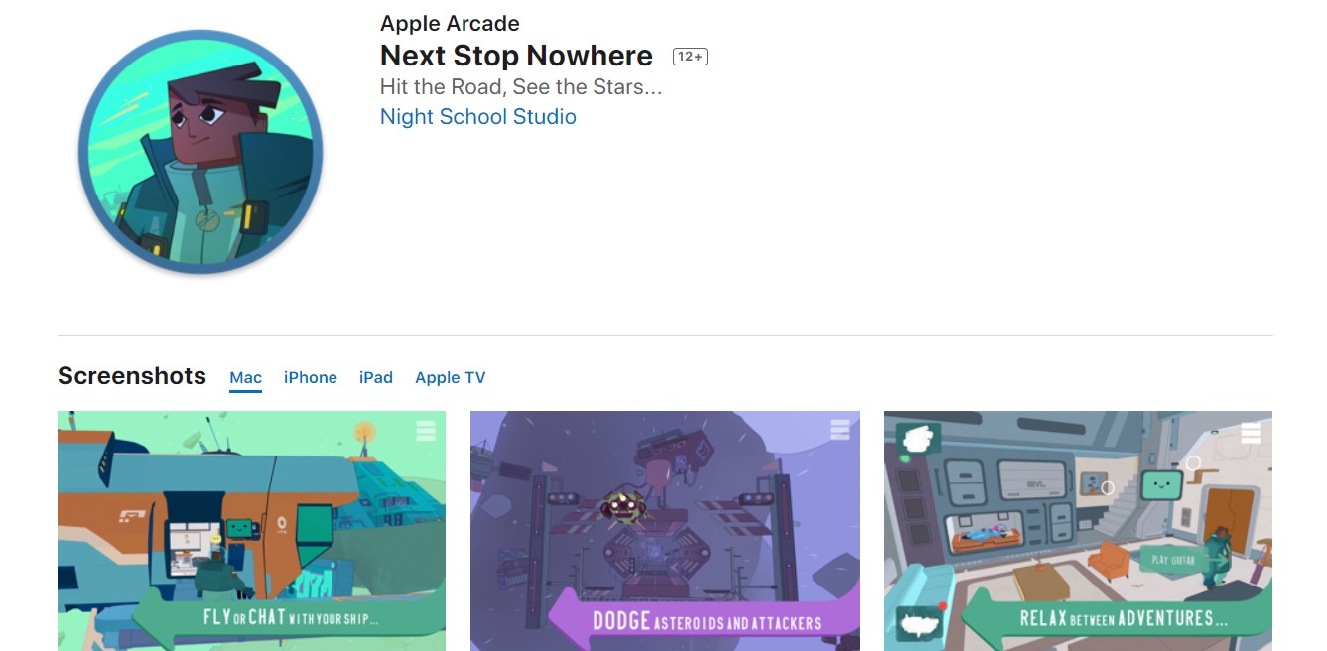Open the Dodge Asteroids screenshot
The image size is (1327, 651).
(665, 531)
